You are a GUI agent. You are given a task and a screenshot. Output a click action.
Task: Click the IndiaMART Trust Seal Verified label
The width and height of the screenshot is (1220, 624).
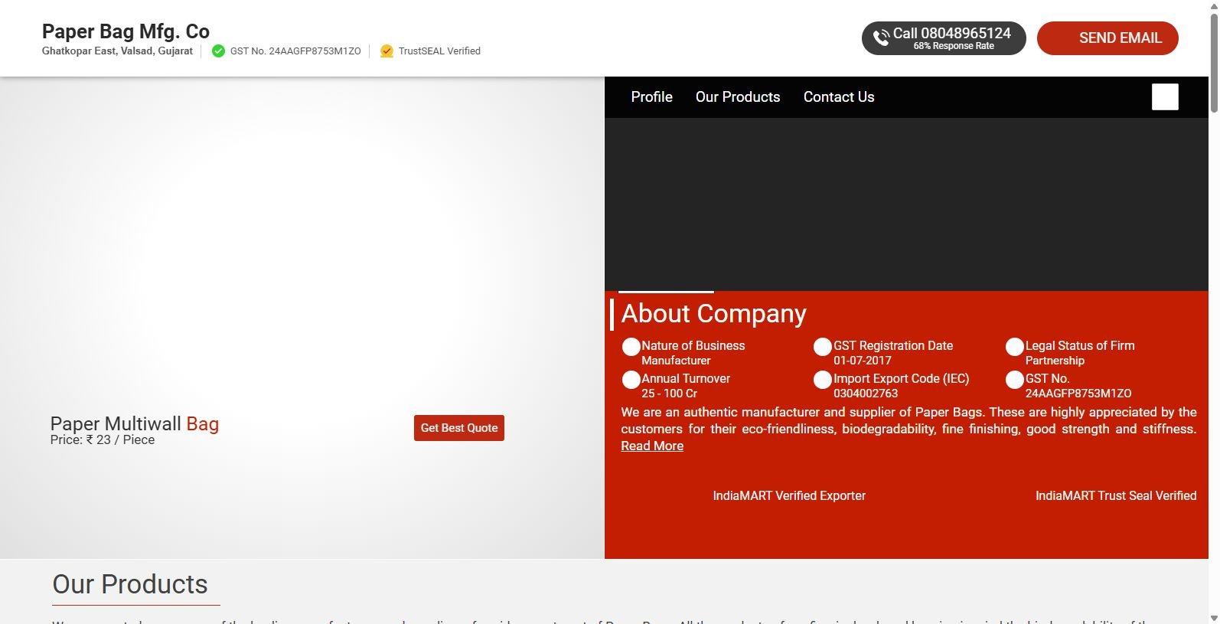(1115, 496)
